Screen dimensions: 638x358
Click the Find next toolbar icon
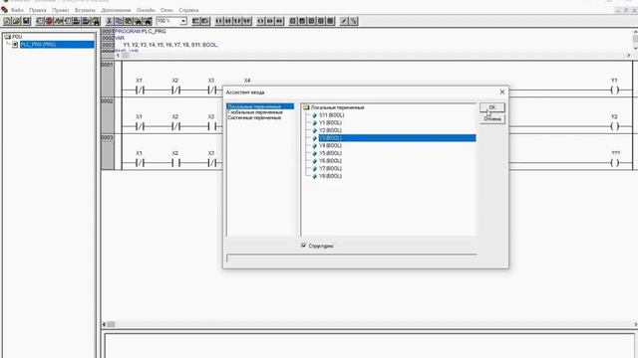(148, 21)
